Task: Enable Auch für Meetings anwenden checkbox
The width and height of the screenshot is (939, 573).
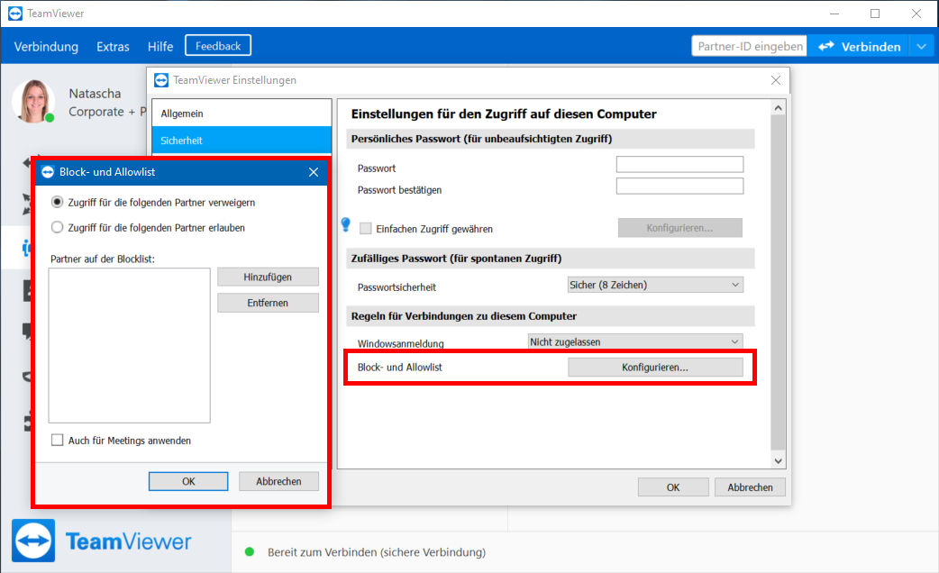Action: [58, 440]
